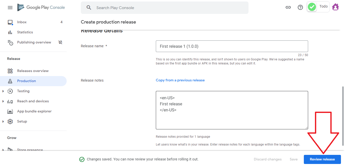Screen dimensions: 345x167
Task: Expand Reach and devices section
Action: pyautogui.click(x=3, y=101)
